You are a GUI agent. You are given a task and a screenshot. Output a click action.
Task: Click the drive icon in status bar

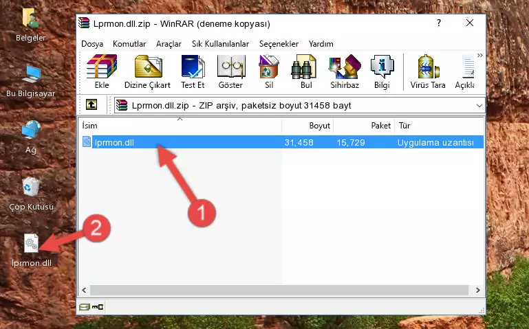[85, 307]
